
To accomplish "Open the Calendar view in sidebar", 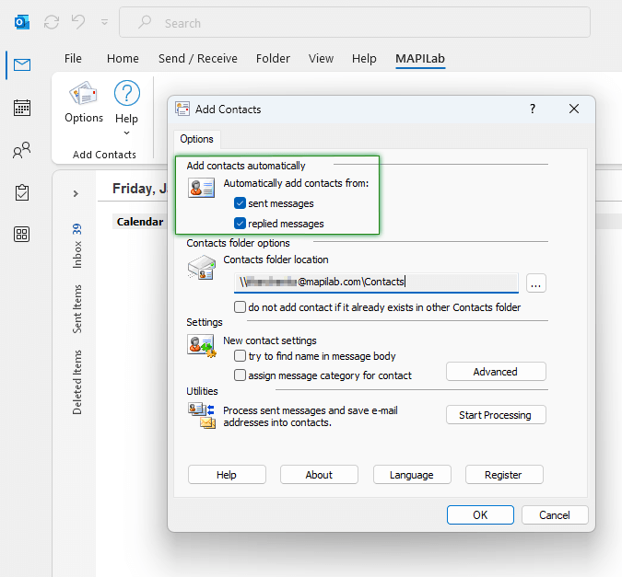I will (x=22, y=108).
